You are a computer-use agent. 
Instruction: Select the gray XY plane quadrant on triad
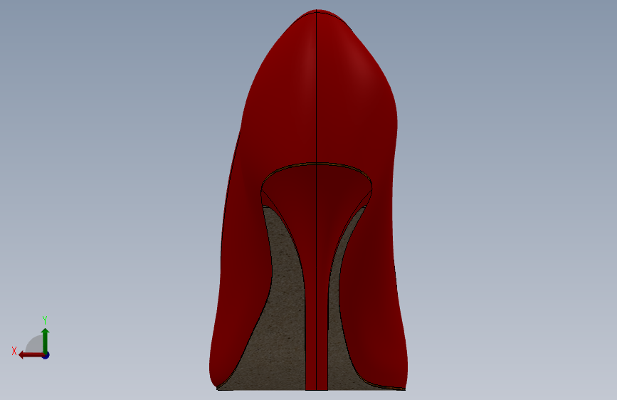point(35,344)
